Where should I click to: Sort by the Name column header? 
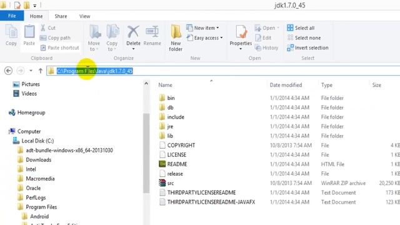click(x=165, y=85)
